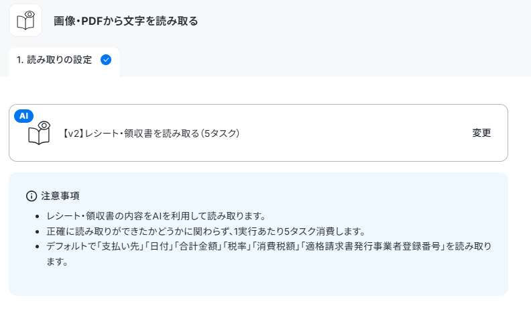
Task: Click the 画像・PDFから文字を読み取る title
Action: [x=125, y=21]
